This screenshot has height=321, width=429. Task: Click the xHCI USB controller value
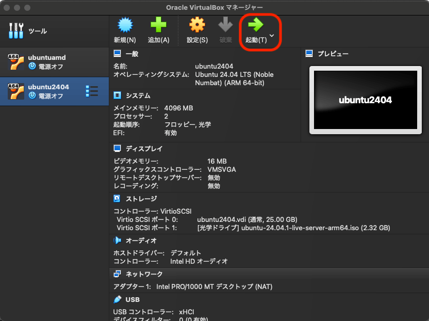pos(187,312)
